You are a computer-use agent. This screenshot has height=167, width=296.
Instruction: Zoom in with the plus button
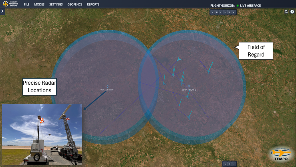(x=225, y=164)
